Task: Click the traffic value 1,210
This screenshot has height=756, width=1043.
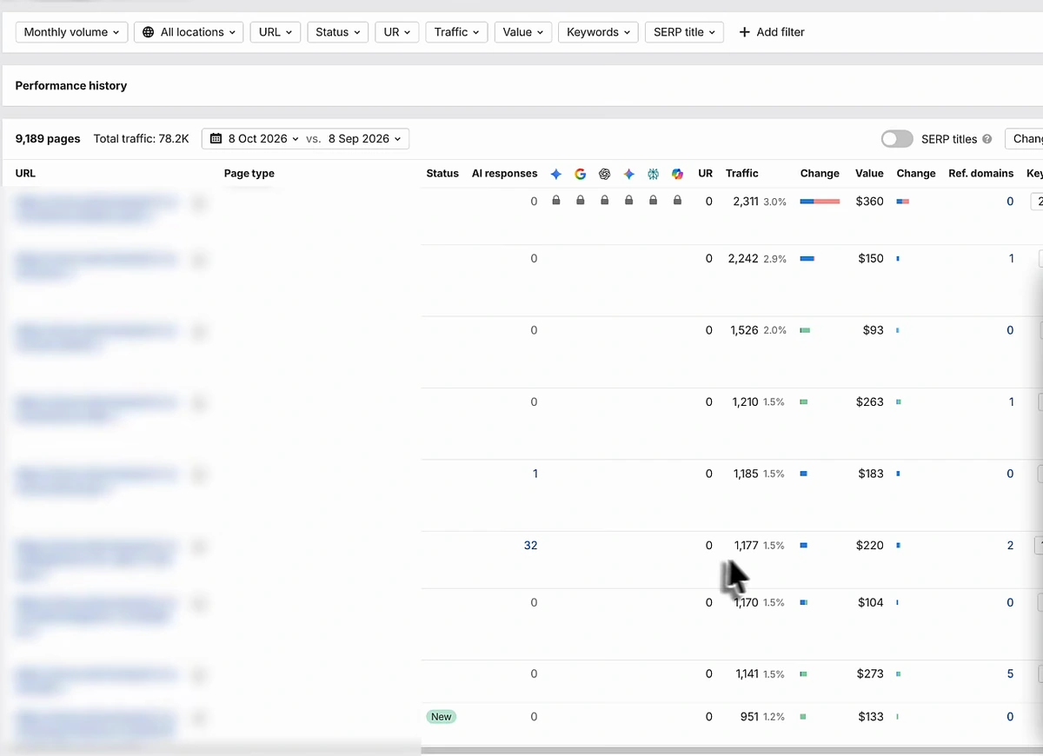Action: coord(745,402)
